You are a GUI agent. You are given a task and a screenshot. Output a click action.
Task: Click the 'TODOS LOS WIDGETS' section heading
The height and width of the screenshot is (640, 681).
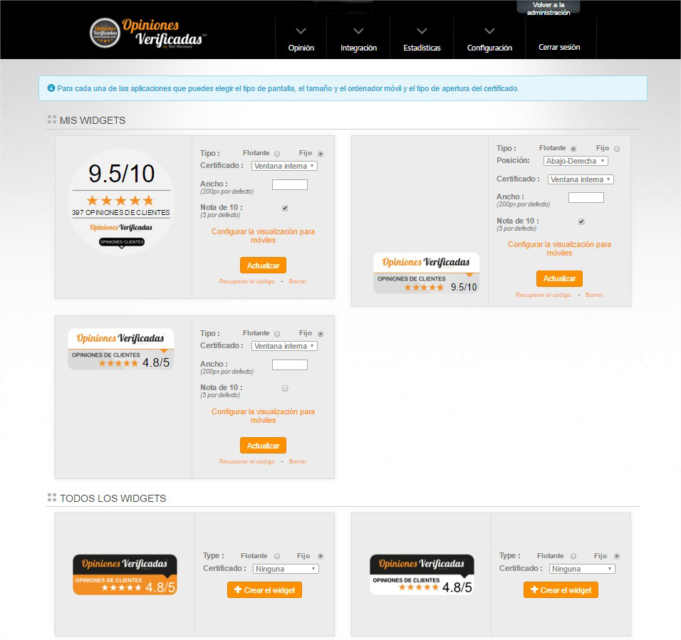[113, 498]
